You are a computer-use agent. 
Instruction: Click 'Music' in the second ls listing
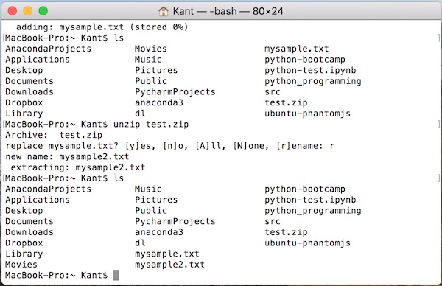[x=148, y=189]
